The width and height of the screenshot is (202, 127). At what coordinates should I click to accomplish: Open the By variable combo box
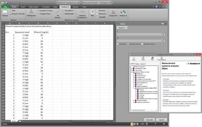point(140,41)
